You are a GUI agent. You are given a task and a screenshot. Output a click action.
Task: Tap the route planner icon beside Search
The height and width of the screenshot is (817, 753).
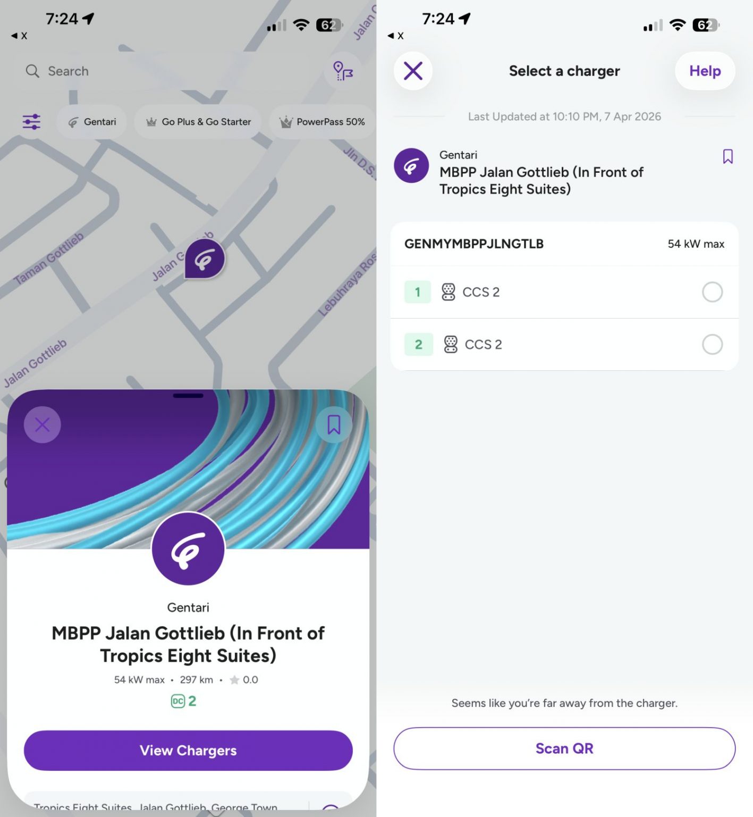343,71
